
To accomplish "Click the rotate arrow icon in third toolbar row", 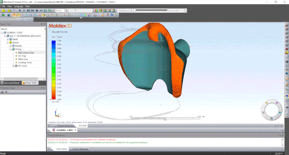I will (31, 20).
